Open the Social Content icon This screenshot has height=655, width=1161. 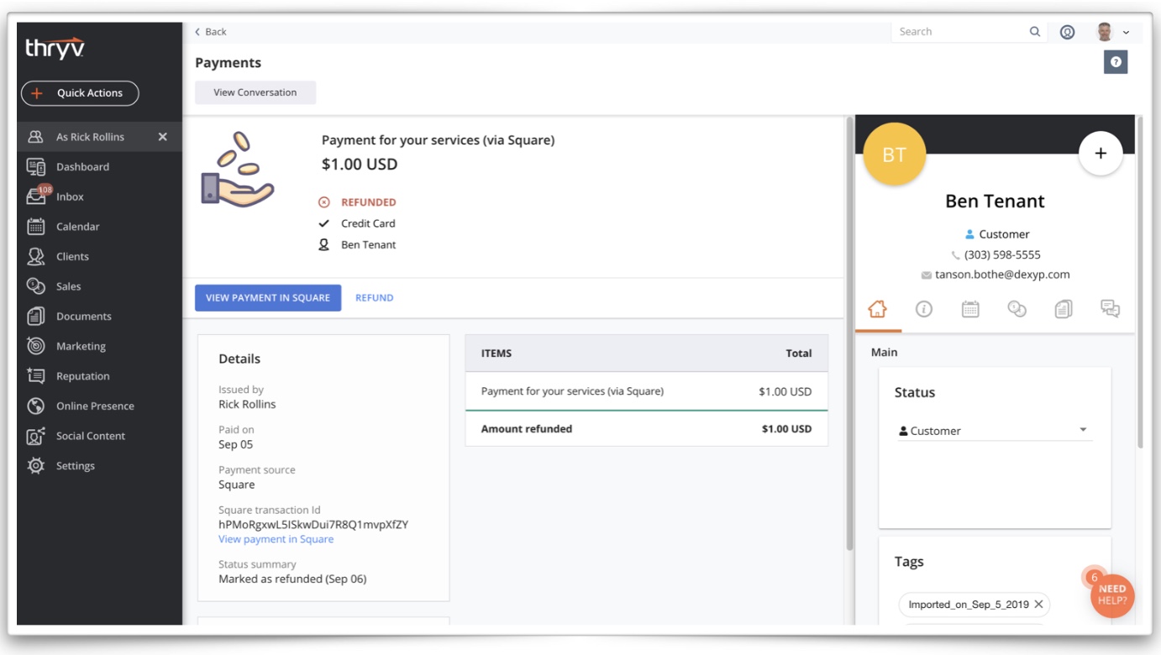coord(36,436)
